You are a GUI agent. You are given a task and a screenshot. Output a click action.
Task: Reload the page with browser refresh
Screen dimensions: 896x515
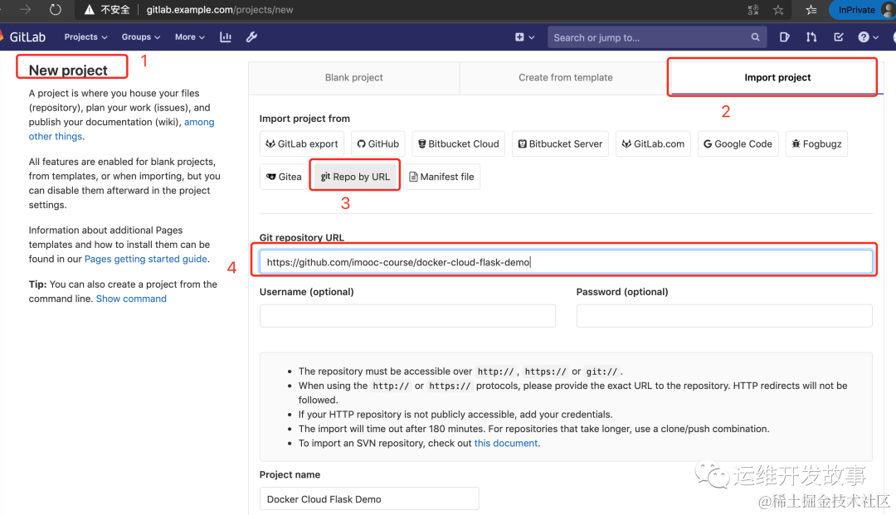click(x=55, y=10)
